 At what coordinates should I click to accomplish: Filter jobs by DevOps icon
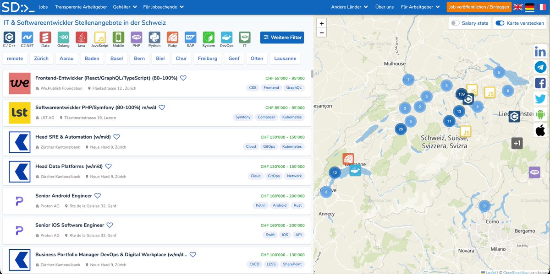point(226,39)
